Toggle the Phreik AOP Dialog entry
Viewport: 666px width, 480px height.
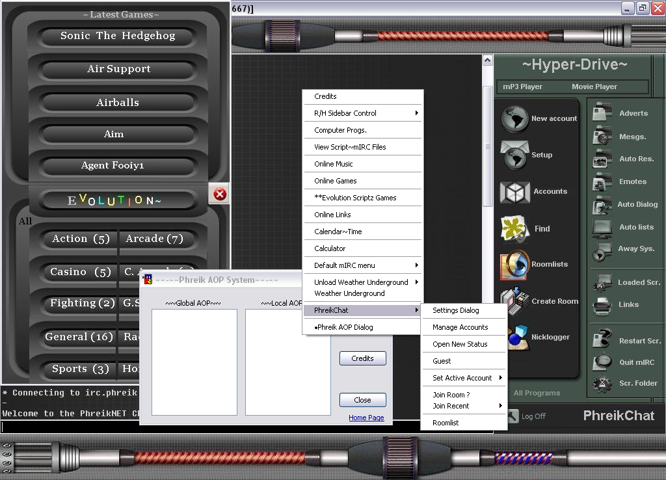pos(363,327)
